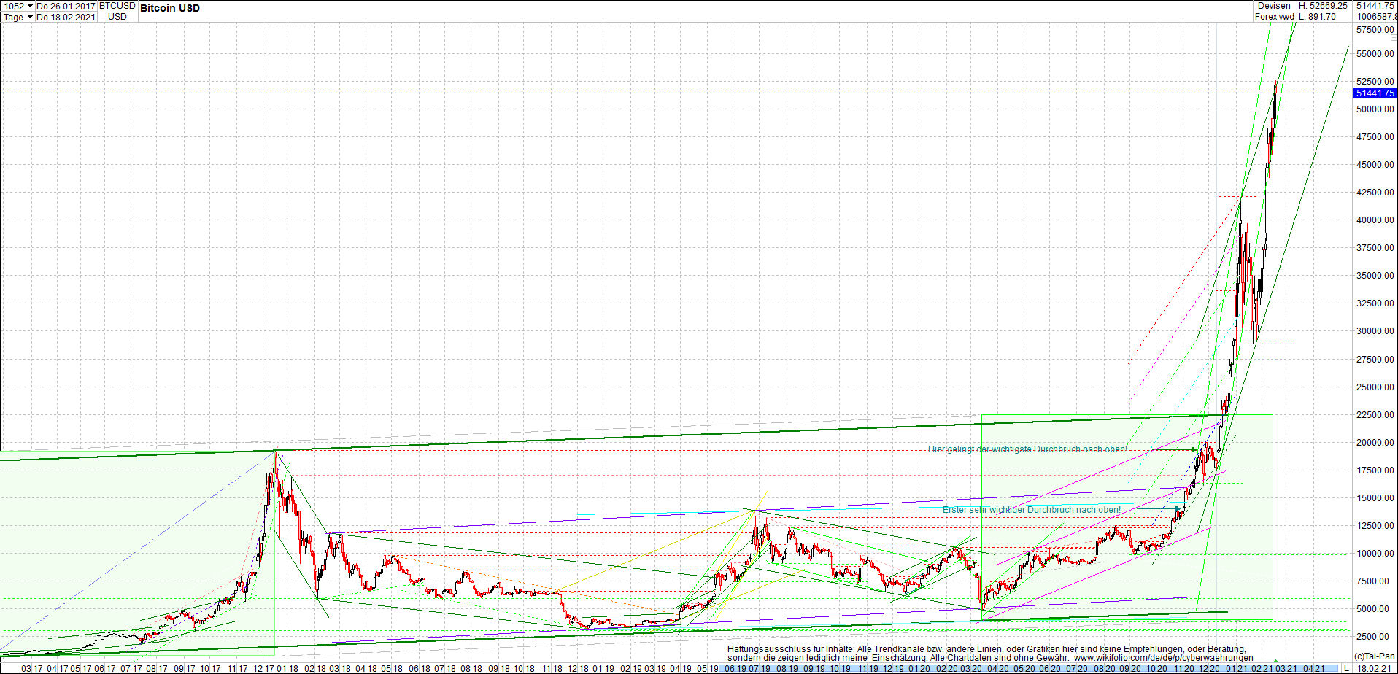Viewport: 1398px width, 674px height.
Task: Click the 03 20 label on time axis
Action: [970, 668]
